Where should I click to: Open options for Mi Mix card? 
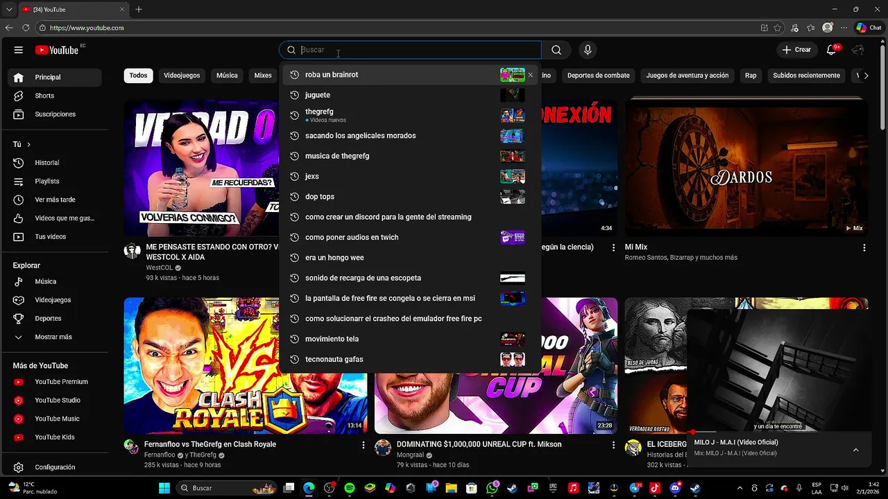864,247
